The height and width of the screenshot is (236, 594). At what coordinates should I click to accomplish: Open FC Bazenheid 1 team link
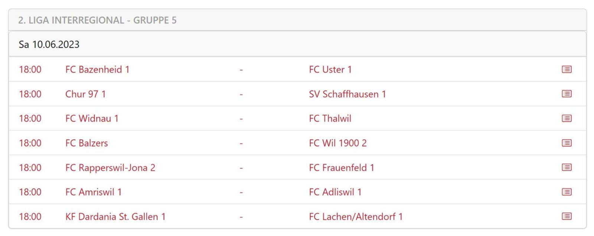(x=97, y=69)
